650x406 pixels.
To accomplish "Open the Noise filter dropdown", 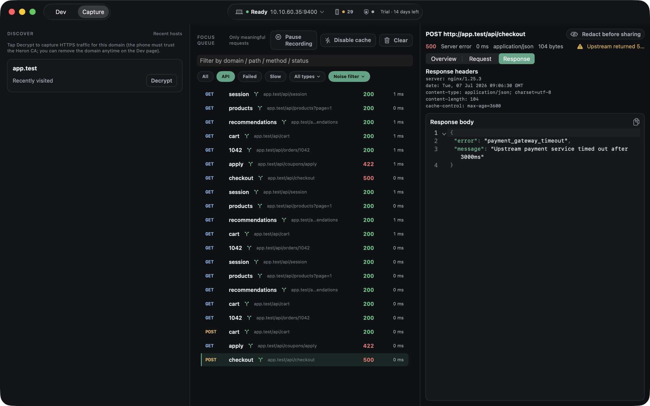I will tap(349, 76).
